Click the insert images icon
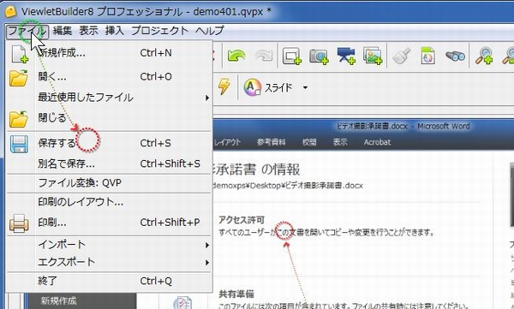The width and height of the screenshot is (514, 309). coord(373,56)
